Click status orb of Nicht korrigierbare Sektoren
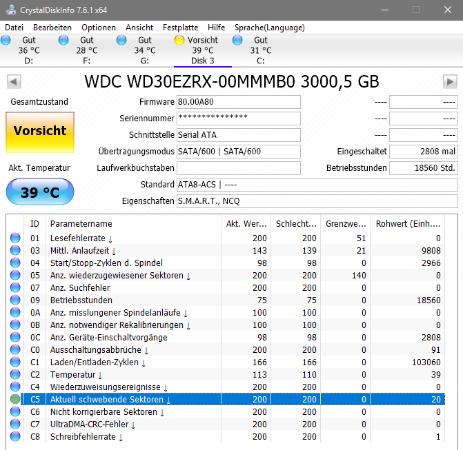463x450 pixels. coord(15,411)
